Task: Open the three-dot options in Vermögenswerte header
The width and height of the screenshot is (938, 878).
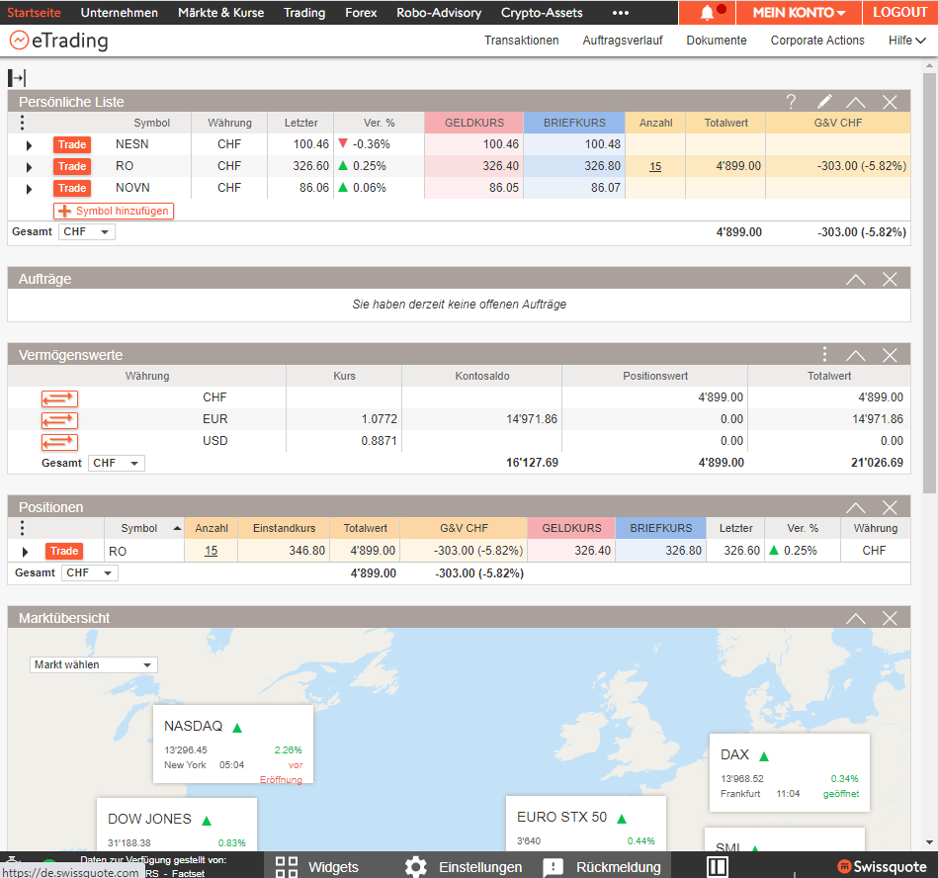Action: [824, 355]
